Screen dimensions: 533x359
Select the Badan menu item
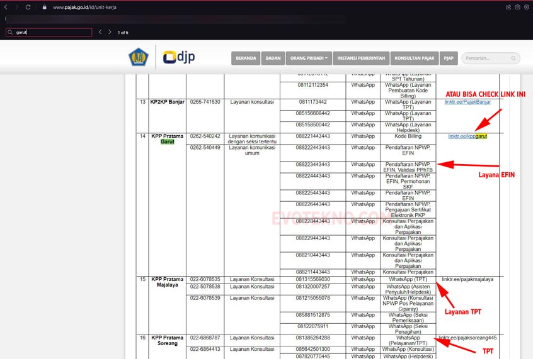pos(273,58)
